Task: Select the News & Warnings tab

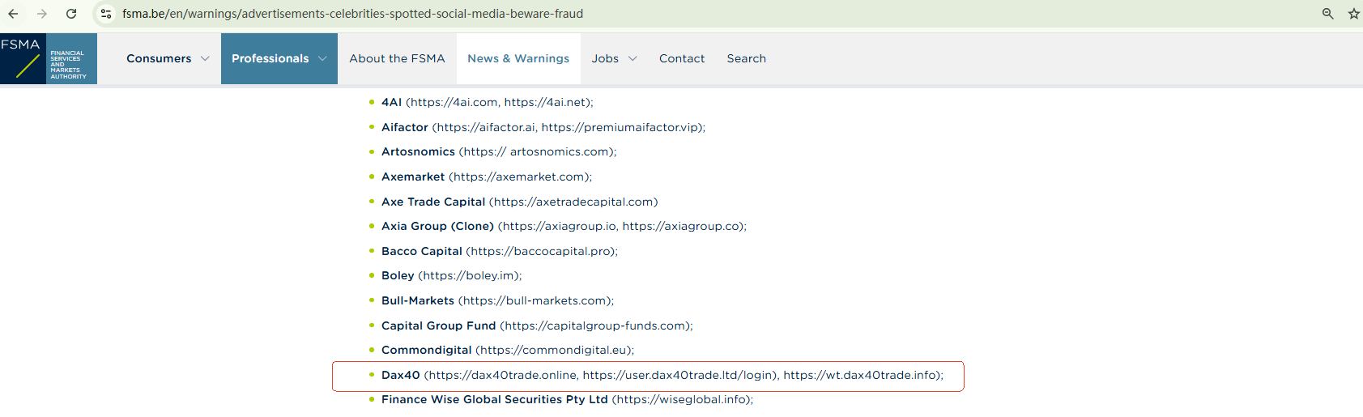Action: pyautogui.click(x=518, y=58)
